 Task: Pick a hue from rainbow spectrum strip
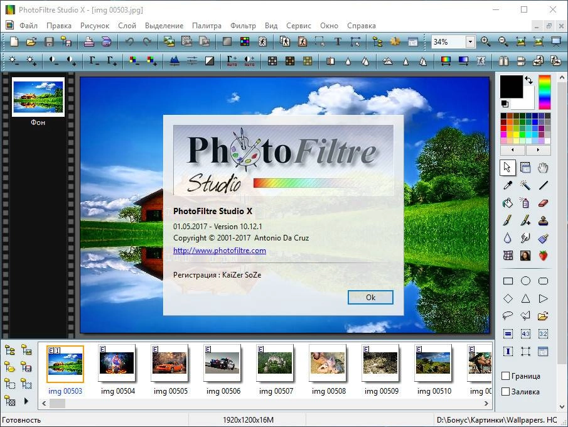click(x=544, y=92)
